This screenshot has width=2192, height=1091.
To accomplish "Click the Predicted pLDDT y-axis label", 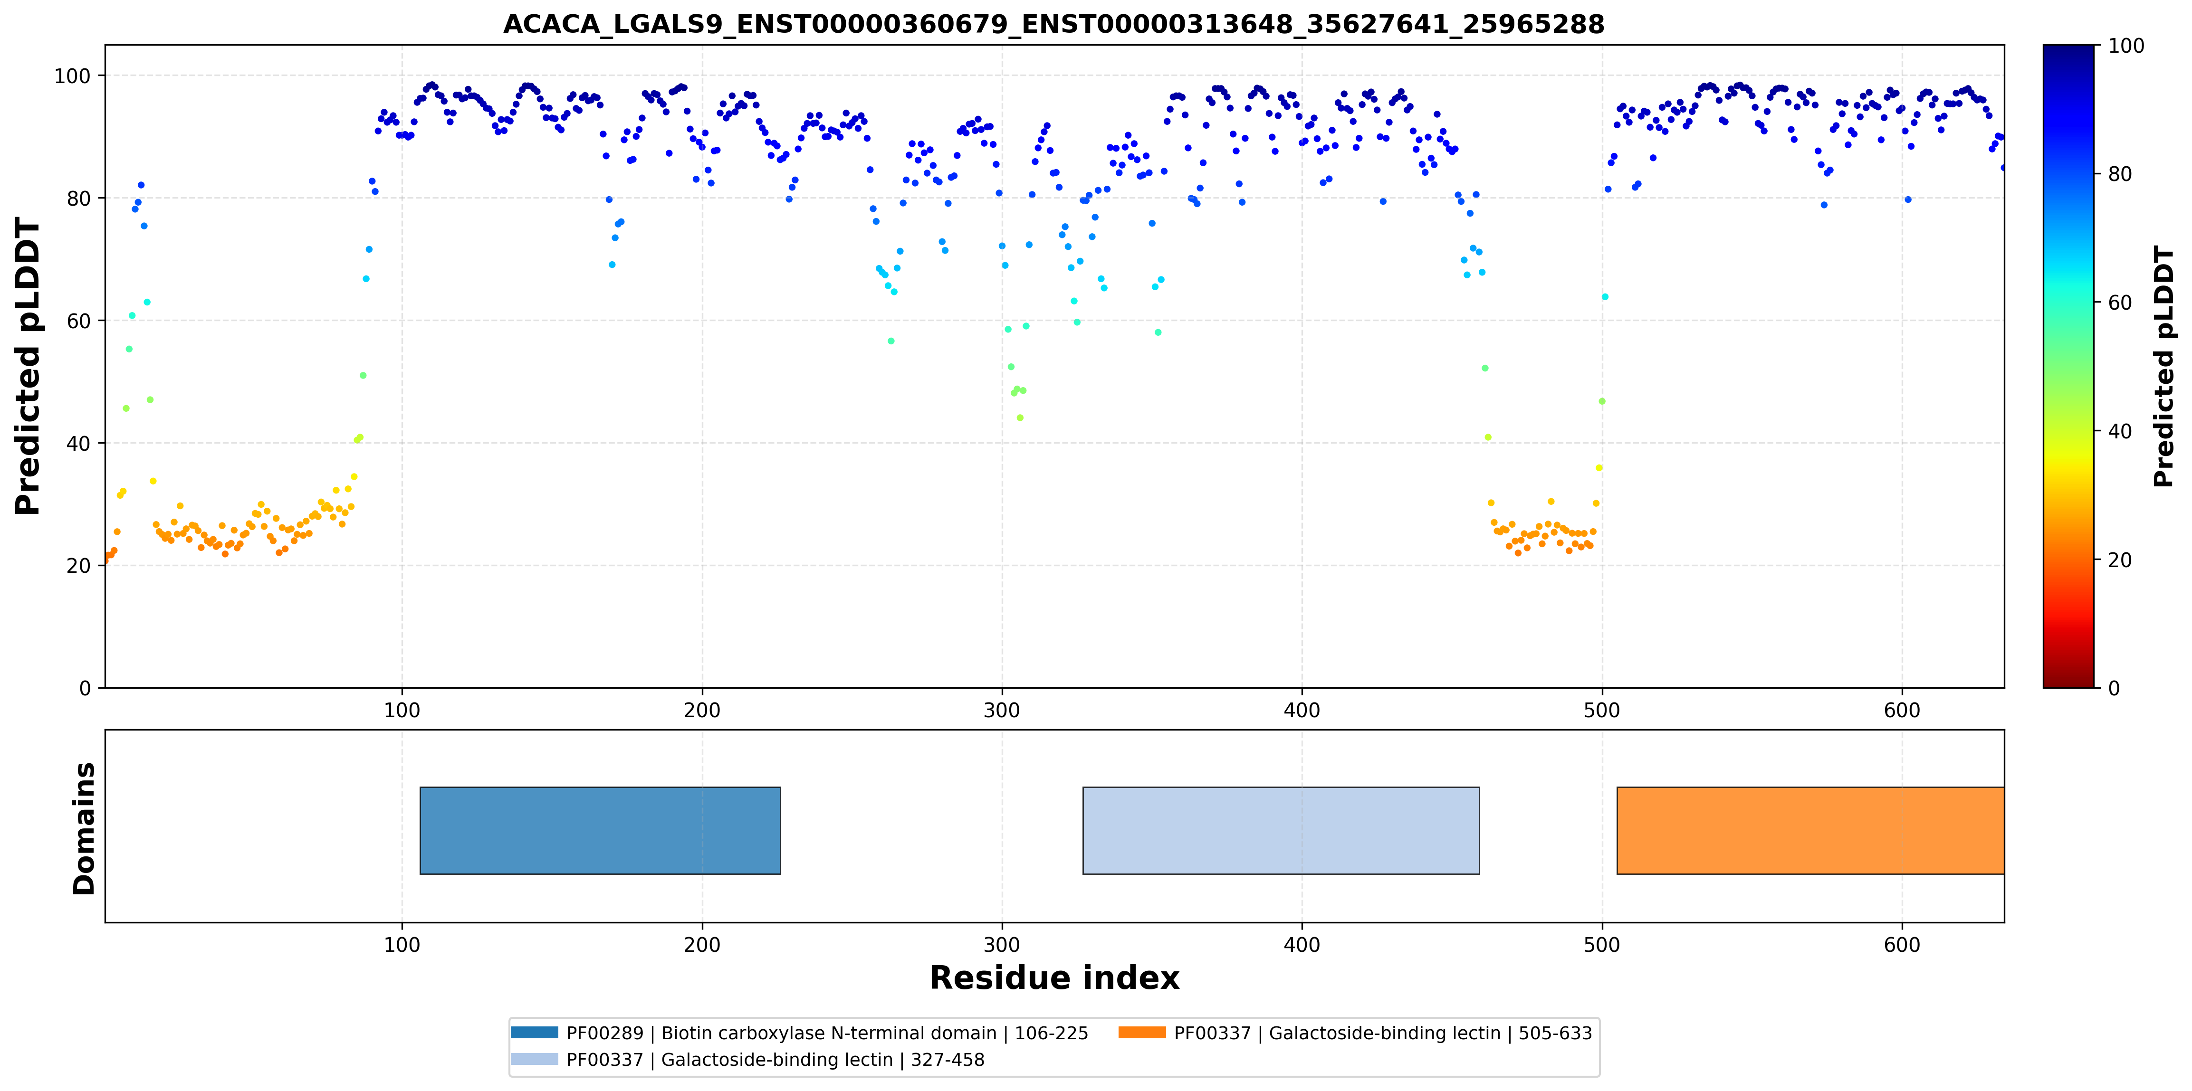I will pyautogui.click(x=27, y=367).
